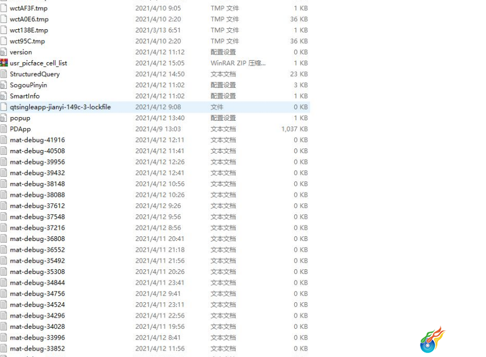
Task: Click date 2021/4/12 15:05 of usr_picface_cell_list
Action: [160, 63]
